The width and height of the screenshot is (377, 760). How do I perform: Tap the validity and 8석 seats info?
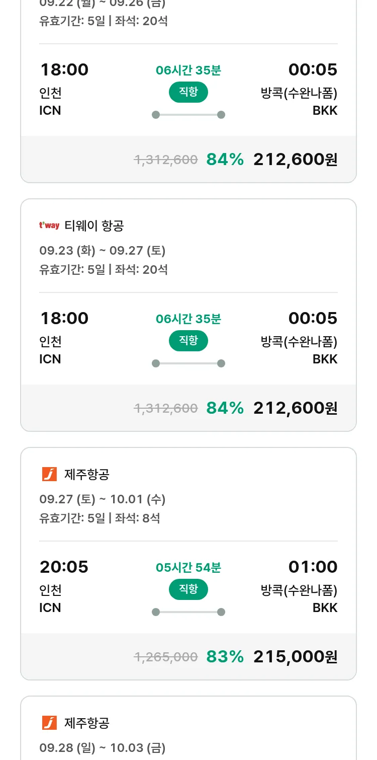100,518
